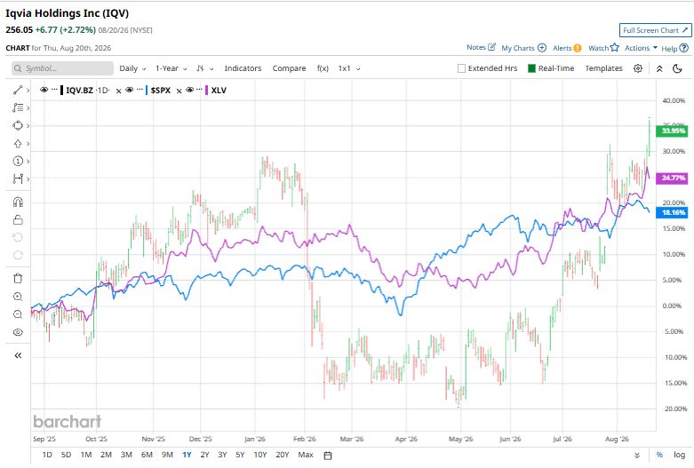This screenshot has width=694, height=468.
Task: Open the three-dots menu beside IQV.BZ
Action: click(54, 90)
